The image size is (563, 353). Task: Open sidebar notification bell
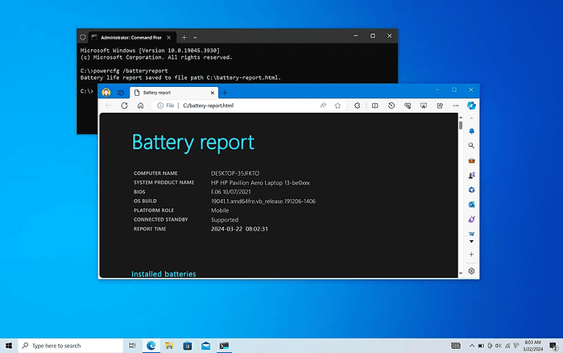[x=471, y=131]
